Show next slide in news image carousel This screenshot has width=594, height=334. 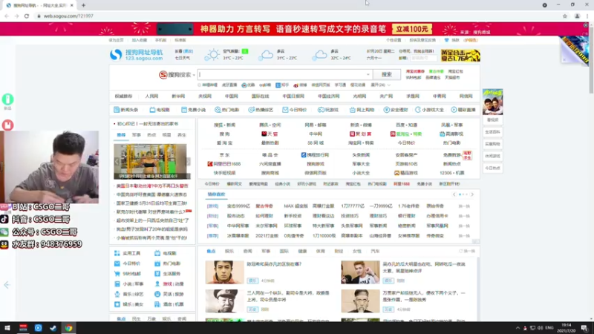coord(189,161)
